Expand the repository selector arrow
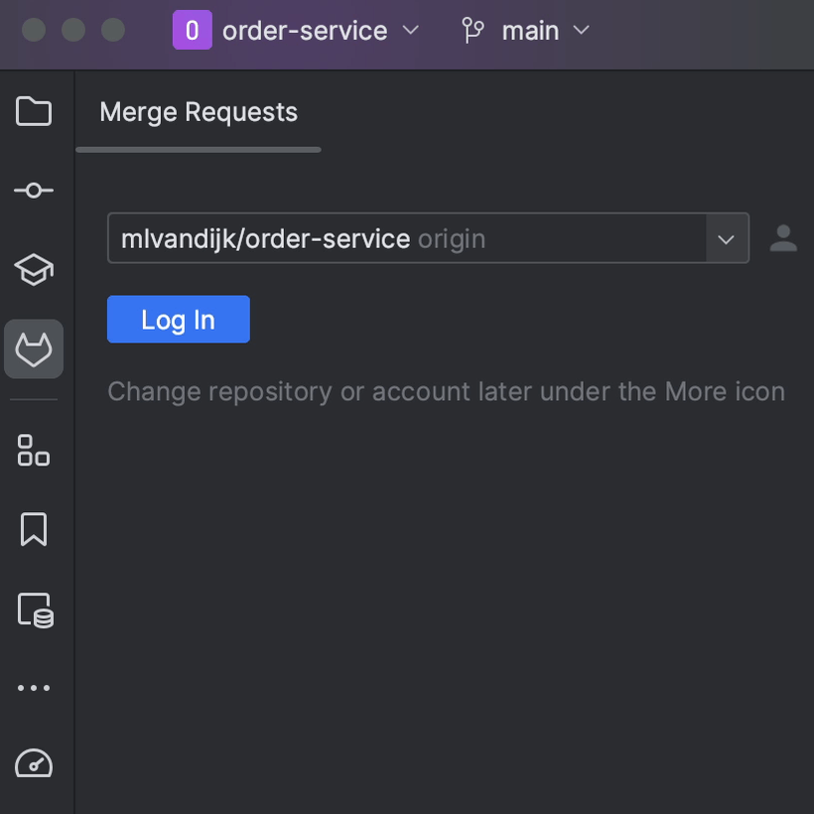Image resolution: width=814 pixels, height=814 pixels. tap(727, 239)
